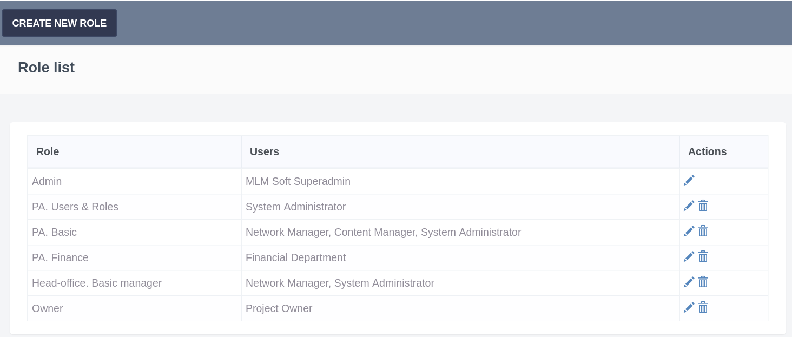Image resolution: width=792 pixels, height=337 pixels.
Task: Edit the PA. Finance role
Action: pyautogui.click(x=689, y=257)
